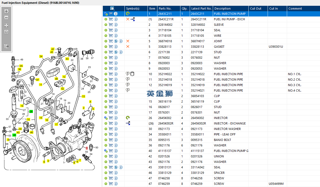Select callout 34 on the diagram
The height and width of the screenshot is (187, 320).
click(x=41, y=56)
